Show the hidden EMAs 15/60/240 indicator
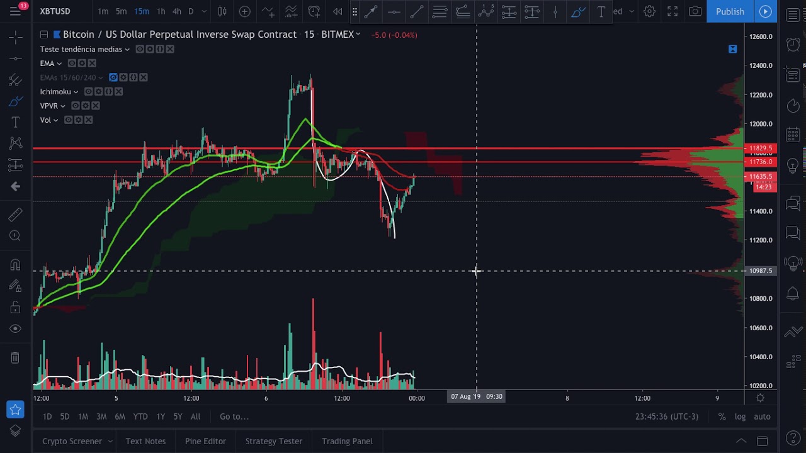The width and height of the screenshot is (806, 453). pyautogui.click(x=113, y=77)
